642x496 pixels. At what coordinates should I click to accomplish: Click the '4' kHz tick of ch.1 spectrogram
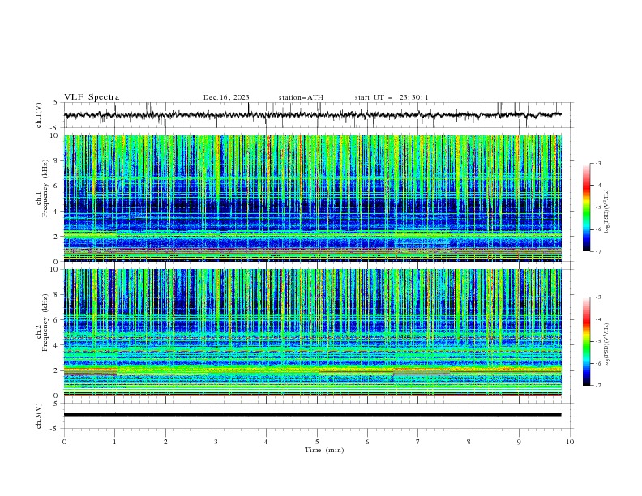tap(58, 212)
